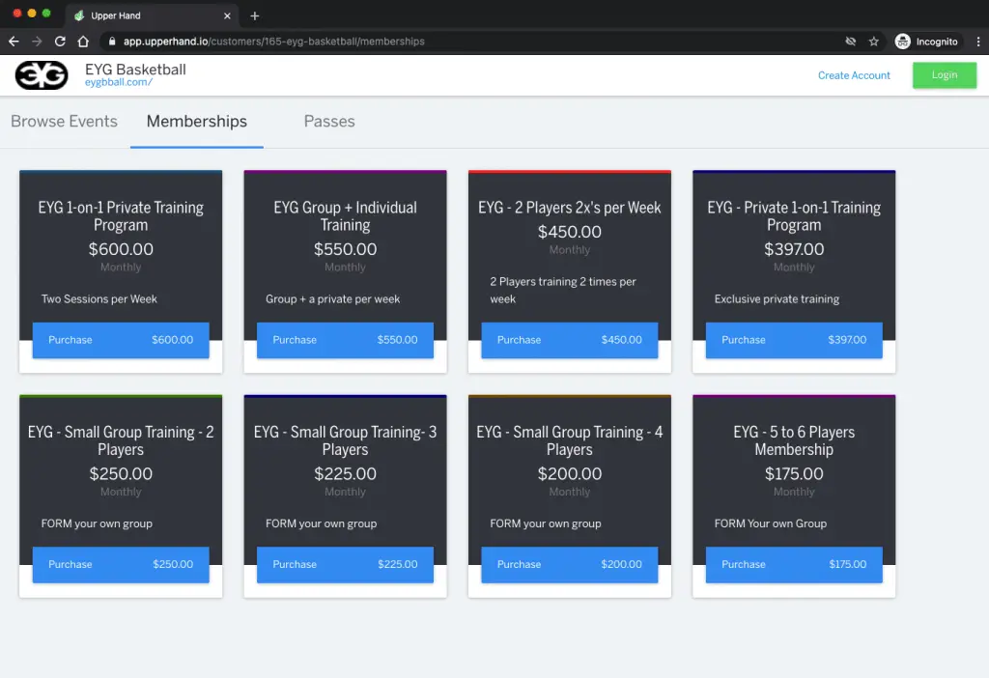This screenshot has width=989, height=678.
Task: Open the Incognito profile indicator
Action: (926, 41)
